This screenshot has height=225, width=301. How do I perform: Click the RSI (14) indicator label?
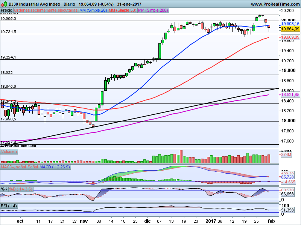(9, 206)
